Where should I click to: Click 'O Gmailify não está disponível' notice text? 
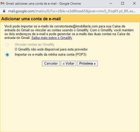click(51, 49)
